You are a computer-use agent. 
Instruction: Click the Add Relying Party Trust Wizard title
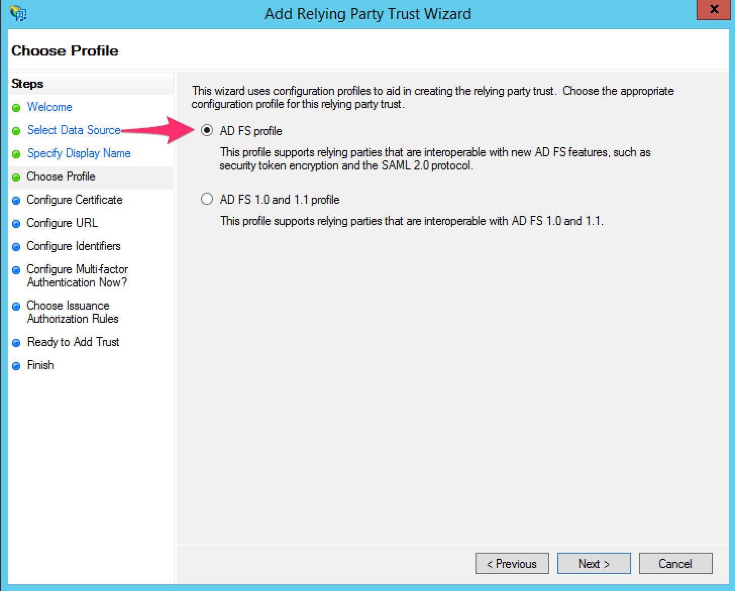[x=367, y=14]
